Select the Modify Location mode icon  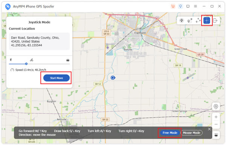click(182, 20)
